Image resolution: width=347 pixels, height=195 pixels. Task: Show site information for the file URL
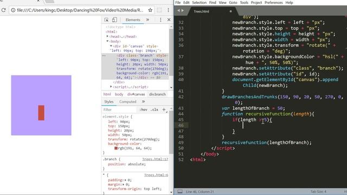(13, 10)
